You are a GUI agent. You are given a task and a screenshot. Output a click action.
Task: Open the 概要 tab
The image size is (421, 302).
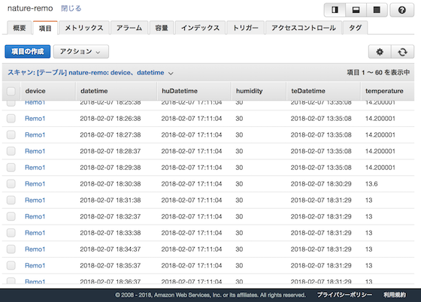click(x=20, y=28)
